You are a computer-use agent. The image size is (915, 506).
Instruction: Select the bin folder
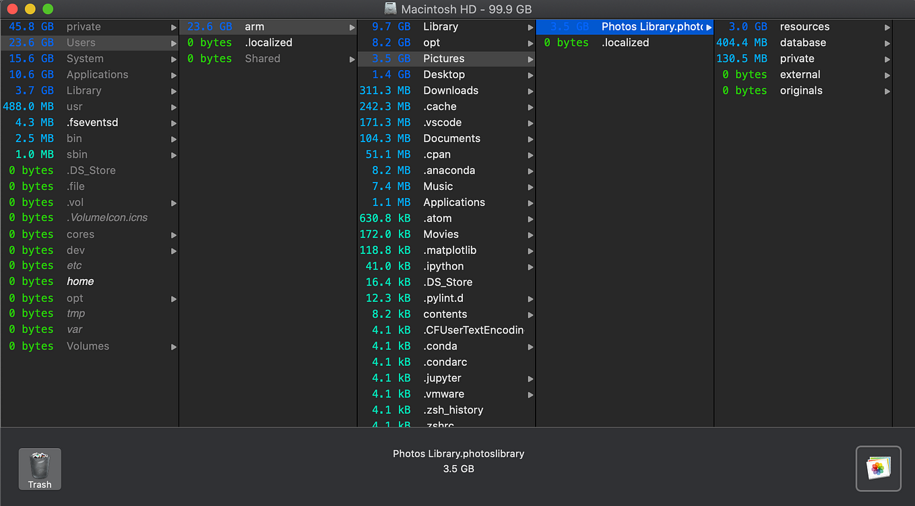point(90,138)
